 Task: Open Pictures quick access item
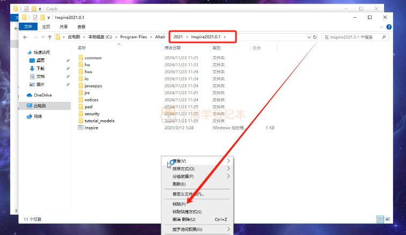pos(38,84)
